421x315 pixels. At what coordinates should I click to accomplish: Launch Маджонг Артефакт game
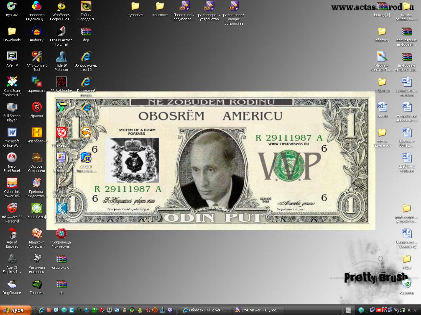click(37, 239)
